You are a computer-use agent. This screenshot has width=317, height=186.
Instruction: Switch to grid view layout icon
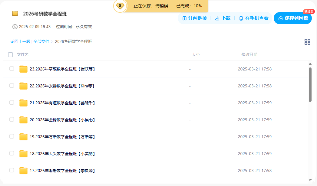point(307,42)
